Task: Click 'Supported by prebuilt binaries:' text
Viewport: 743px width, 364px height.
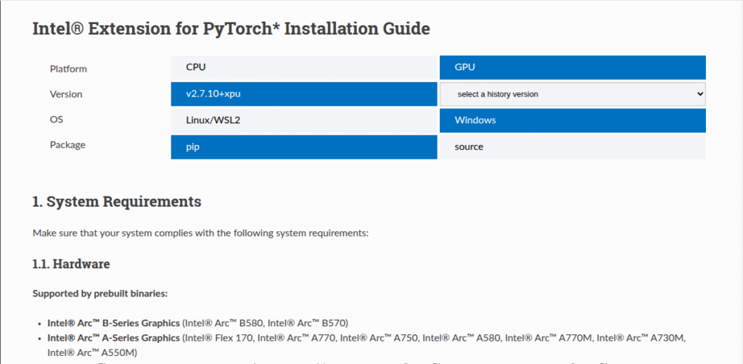Action: point(100,294)
